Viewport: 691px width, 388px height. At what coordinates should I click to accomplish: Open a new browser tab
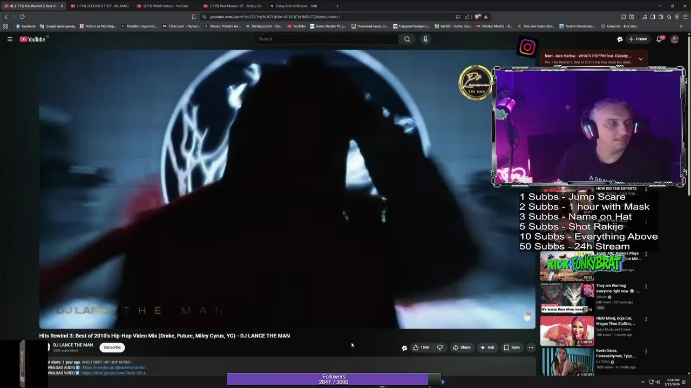(337, 6)
